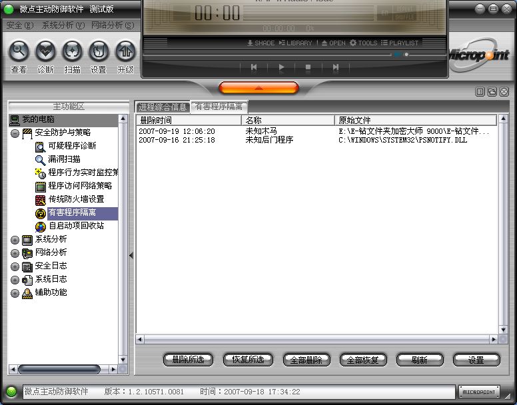Click the 查看 magnifier toolbar icon
This screenshot has width=517, height=405.
19,51
